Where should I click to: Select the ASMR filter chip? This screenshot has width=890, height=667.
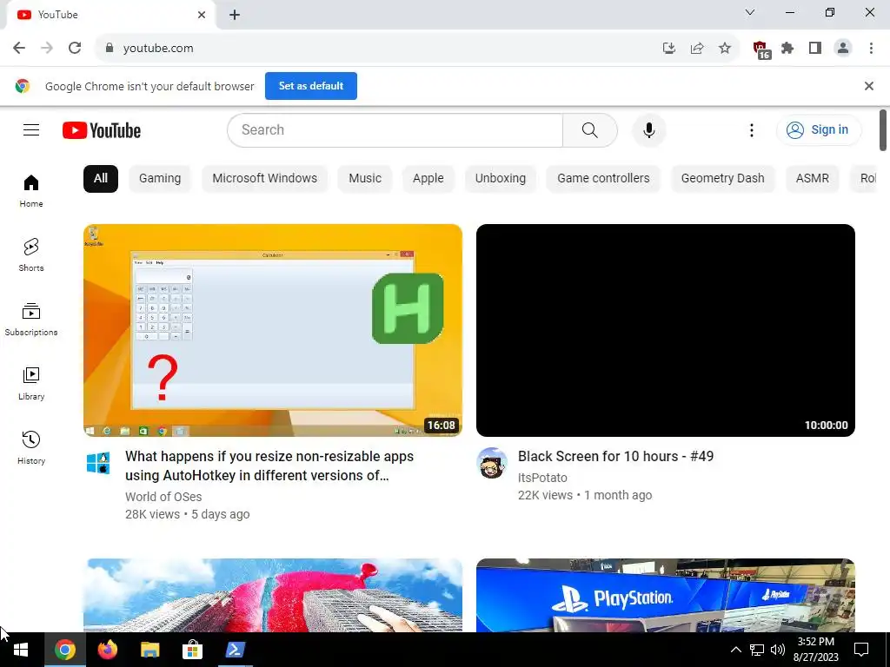click(813, 178)
